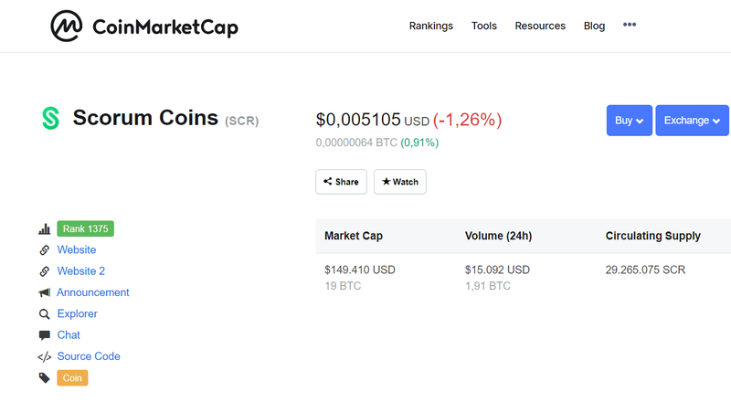Expand the Exchange dropdown

coord(692,121)
